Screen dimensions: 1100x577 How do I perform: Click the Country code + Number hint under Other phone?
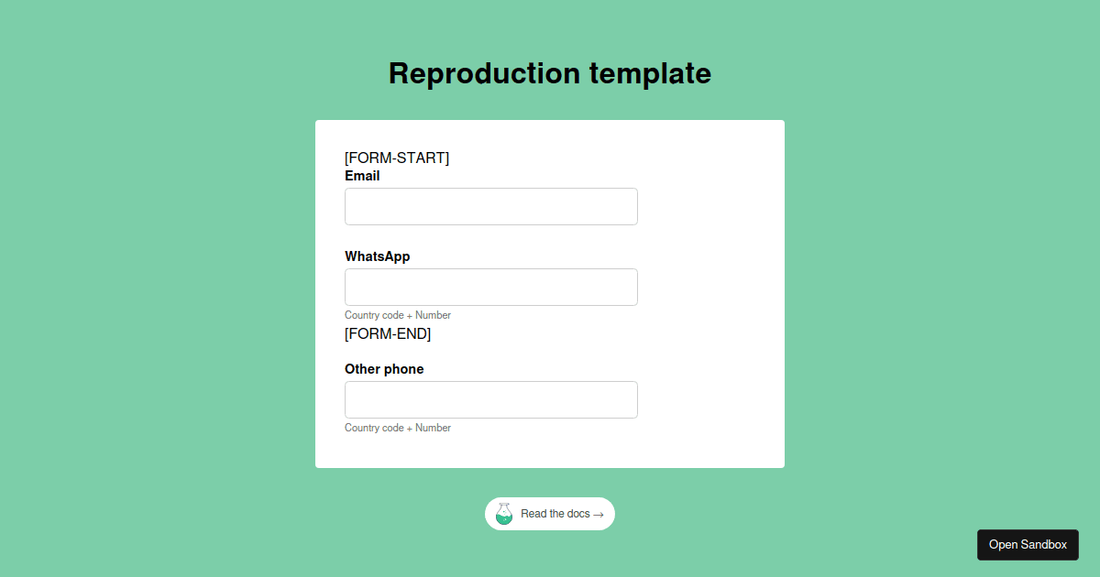[x=398, y=428]
